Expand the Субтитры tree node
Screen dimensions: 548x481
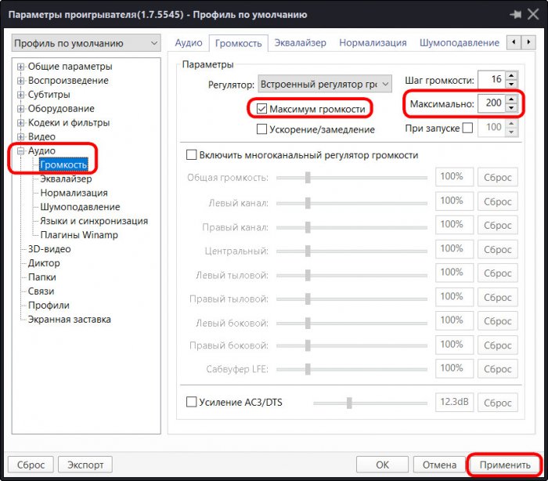(x=21, y=95)
